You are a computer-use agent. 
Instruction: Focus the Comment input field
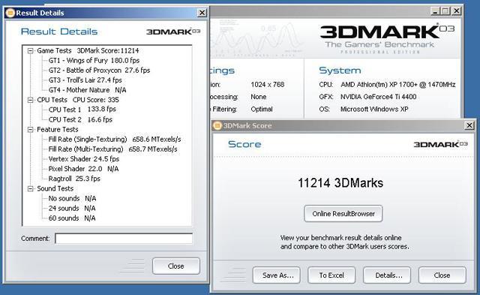click(x=124, y=239)
